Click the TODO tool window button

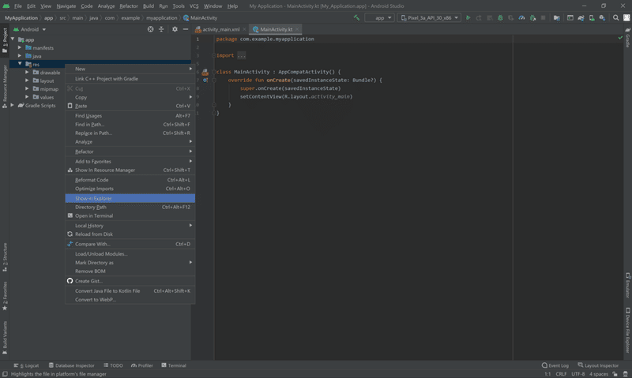[113, 365]
